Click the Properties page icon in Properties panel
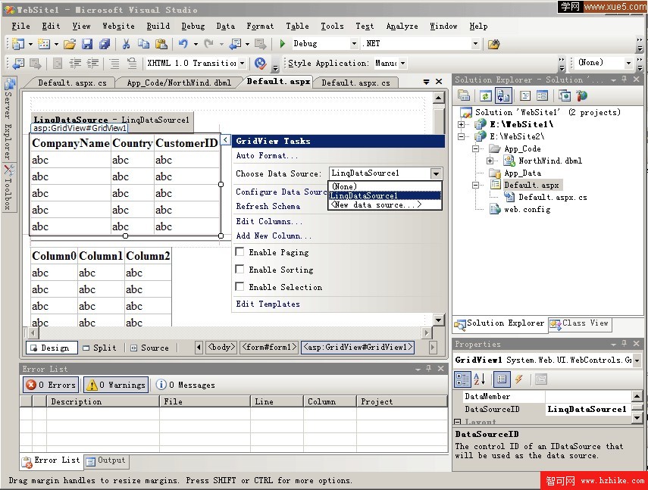 (541, 379)
